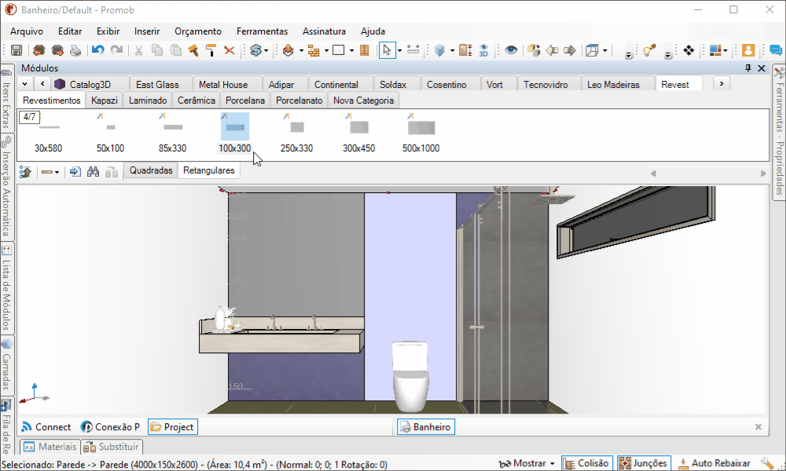
Task: Toggle the Colisão collision option
Action: click(587, 463)
